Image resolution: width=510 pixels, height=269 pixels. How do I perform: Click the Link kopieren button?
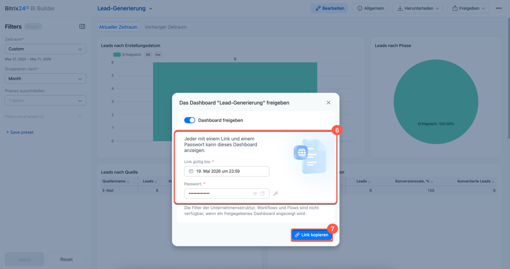[312, 235]
